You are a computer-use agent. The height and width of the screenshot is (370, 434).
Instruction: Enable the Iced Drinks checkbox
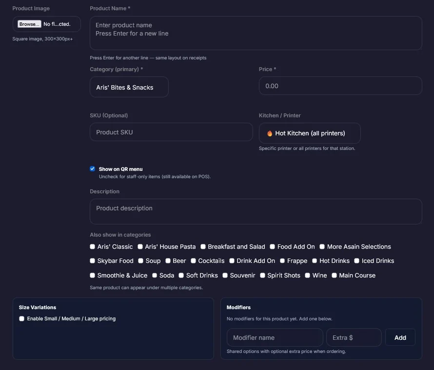click(x=357, y=261)
